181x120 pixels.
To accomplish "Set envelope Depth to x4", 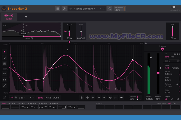I will (172, 99).
